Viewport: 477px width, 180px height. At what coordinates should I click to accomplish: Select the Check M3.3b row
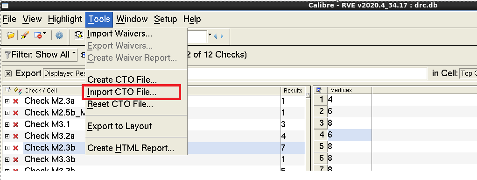pos(50,159)
